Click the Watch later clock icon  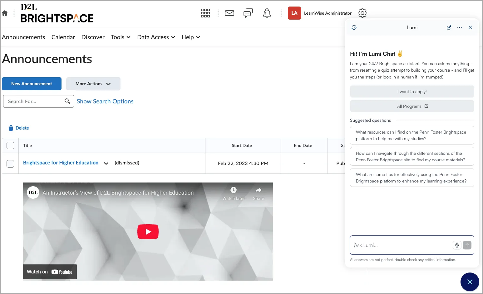click(x=234, y=190)
